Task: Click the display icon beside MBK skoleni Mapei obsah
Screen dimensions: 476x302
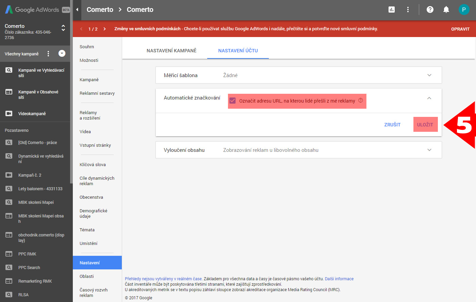Action: tap(9, 216)
